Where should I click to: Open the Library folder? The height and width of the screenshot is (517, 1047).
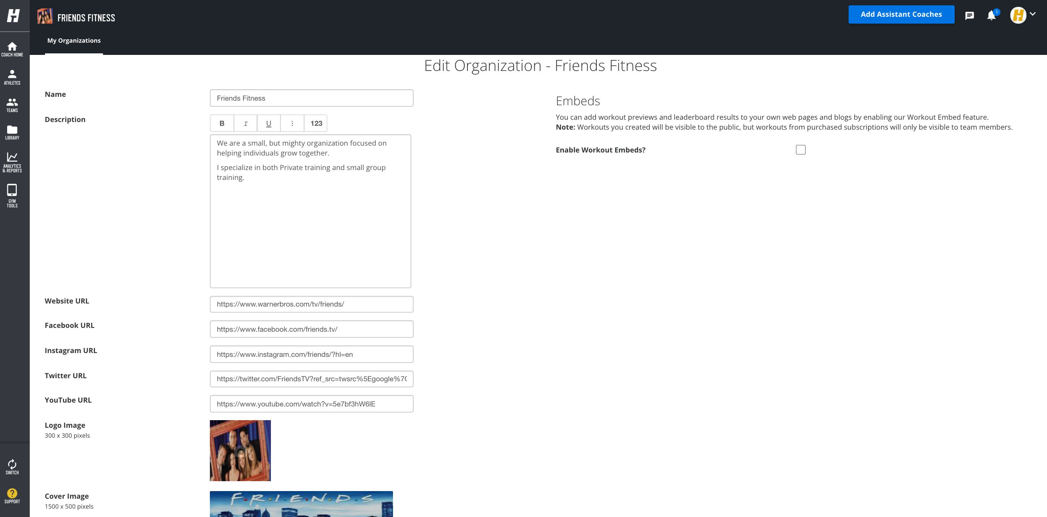tap(12, 132)
